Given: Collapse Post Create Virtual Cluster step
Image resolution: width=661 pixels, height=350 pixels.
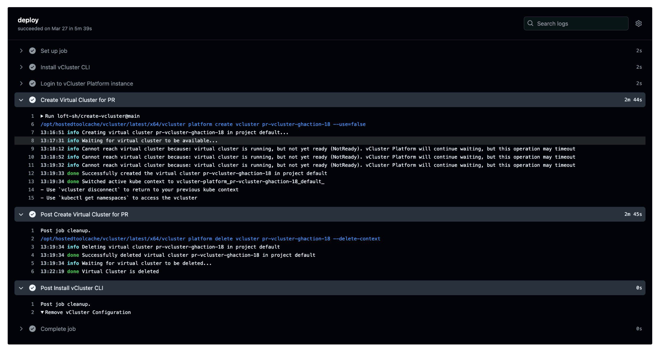Looking at the screenshot, I should 21,215.
